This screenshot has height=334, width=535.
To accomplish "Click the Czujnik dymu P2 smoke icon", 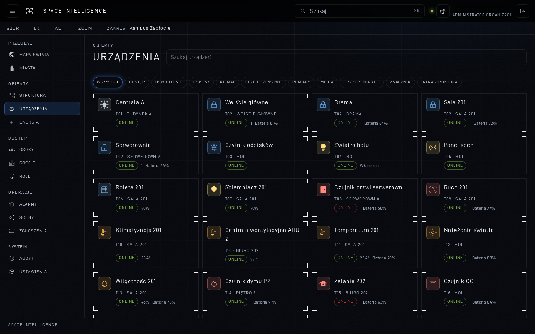I will 214,284.
